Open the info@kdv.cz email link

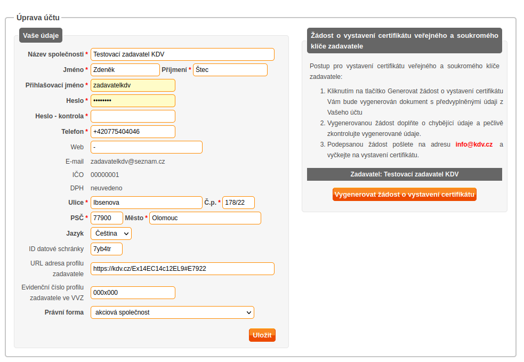pos(474,144)
